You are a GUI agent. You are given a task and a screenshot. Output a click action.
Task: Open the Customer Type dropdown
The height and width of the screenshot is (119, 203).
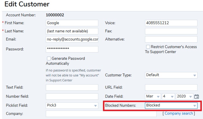pyautogui.click(x=171, y=75)
